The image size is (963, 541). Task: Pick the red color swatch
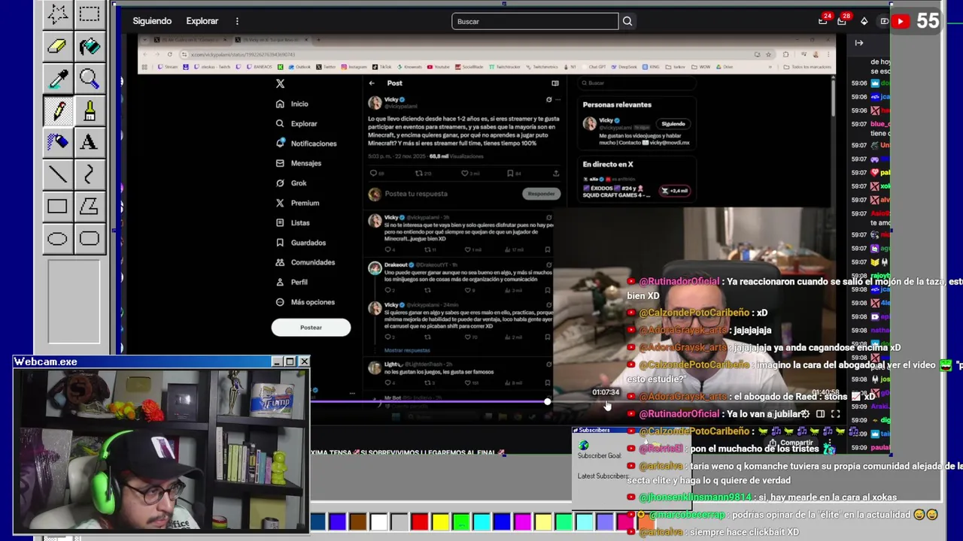(x=419, y=521)
